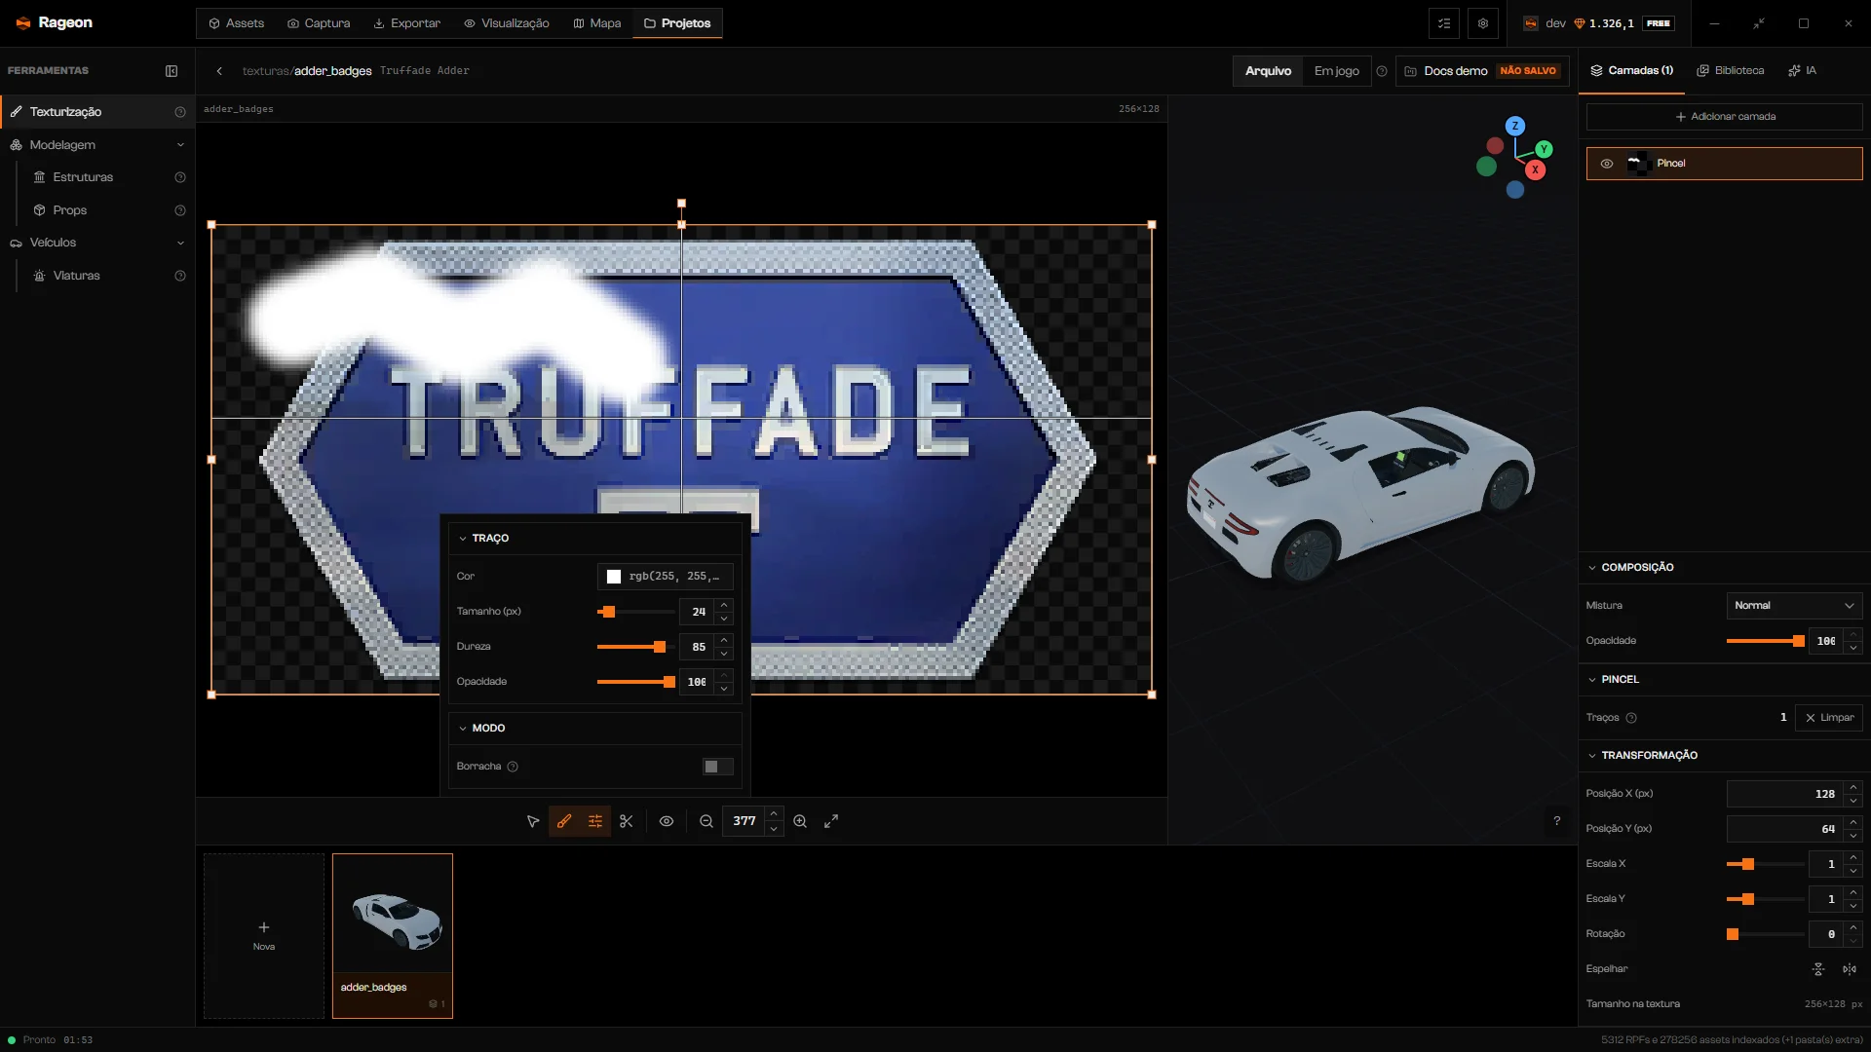Open the Mapa tab
The height and width of the screenshot is (1052, 1871).
597,23
